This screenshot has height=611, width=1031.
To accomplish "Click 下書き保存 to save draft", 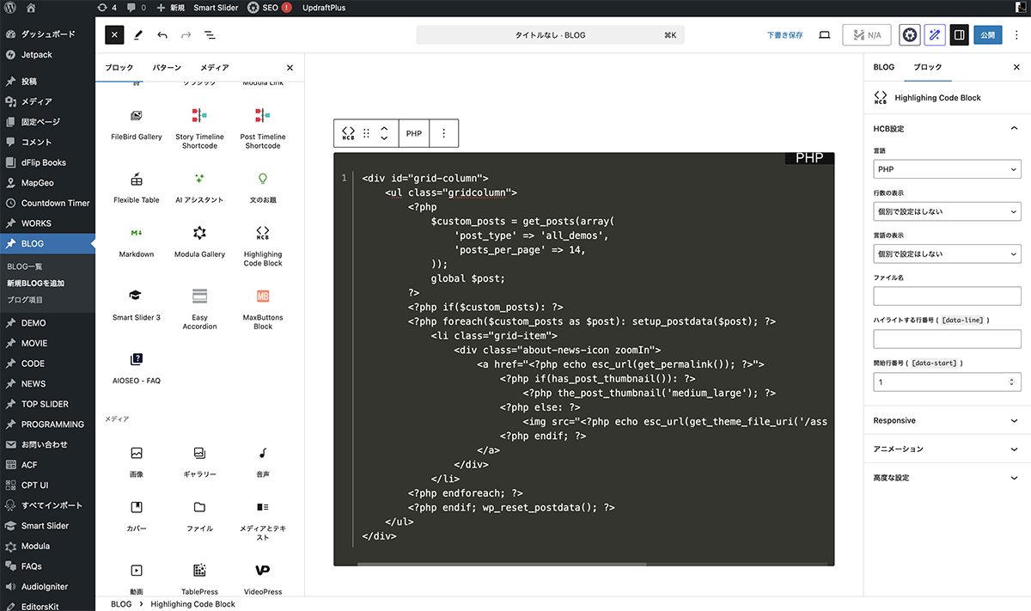I will tap(784, 35).
